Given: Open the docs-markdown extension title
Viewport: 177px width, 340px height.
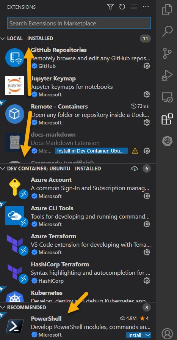Looking at the screenshot, I should coord(53,135).
